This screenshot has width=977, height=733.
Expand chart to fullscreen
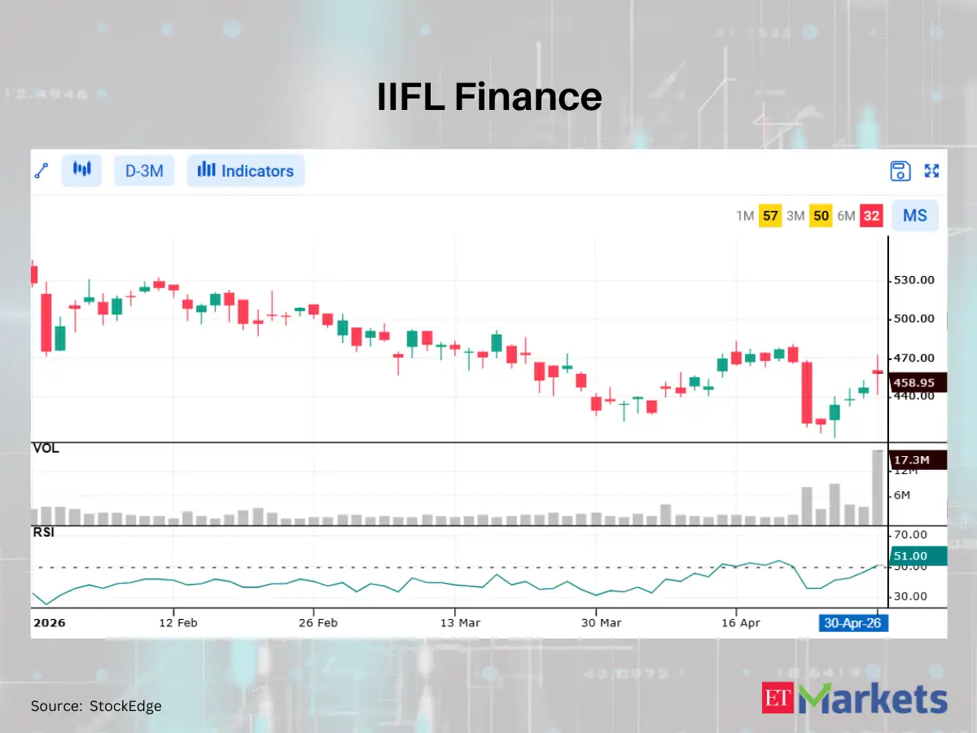(x=932, y=171)
